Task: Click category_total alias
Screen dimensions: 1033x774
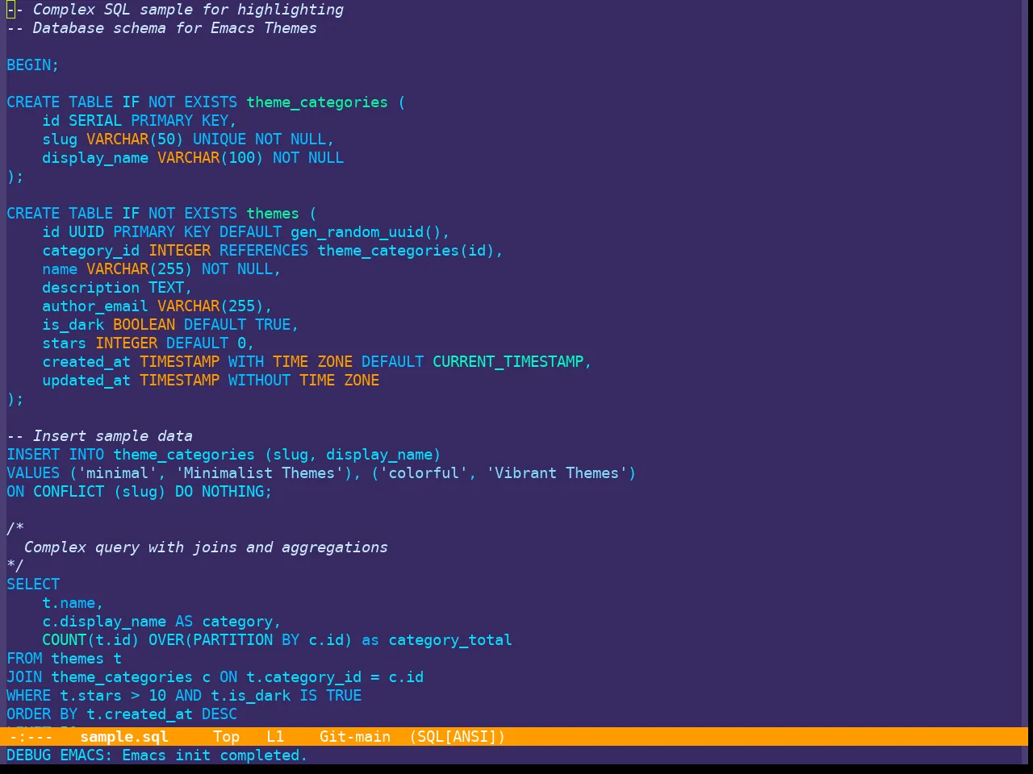Action: (x=450, y=640)
